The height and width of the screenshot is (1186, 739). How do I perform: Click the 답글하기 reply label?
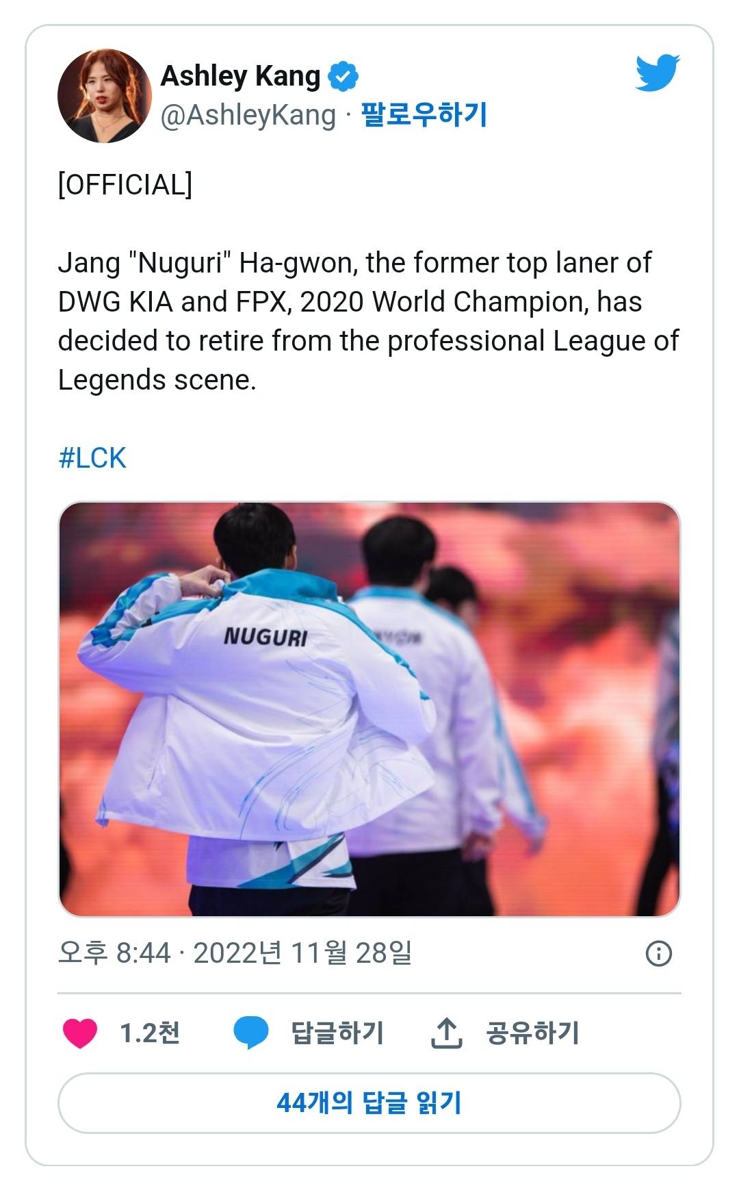click(337, 1033)
